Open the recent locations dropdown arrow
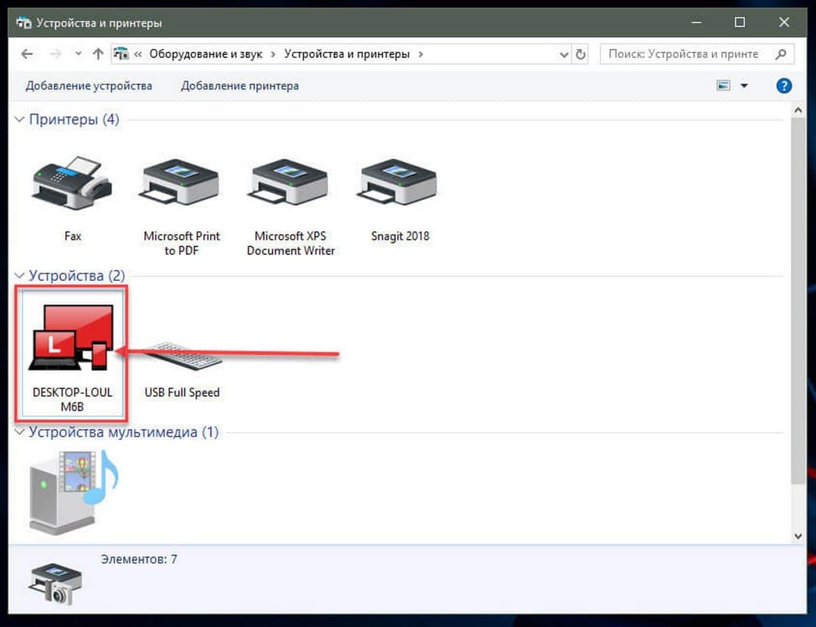816x627 pixels. (78, 54)
